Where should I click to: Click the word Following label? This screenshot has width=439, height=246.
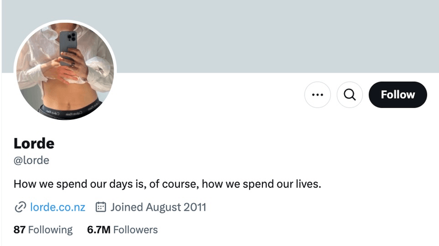point(50,230)
